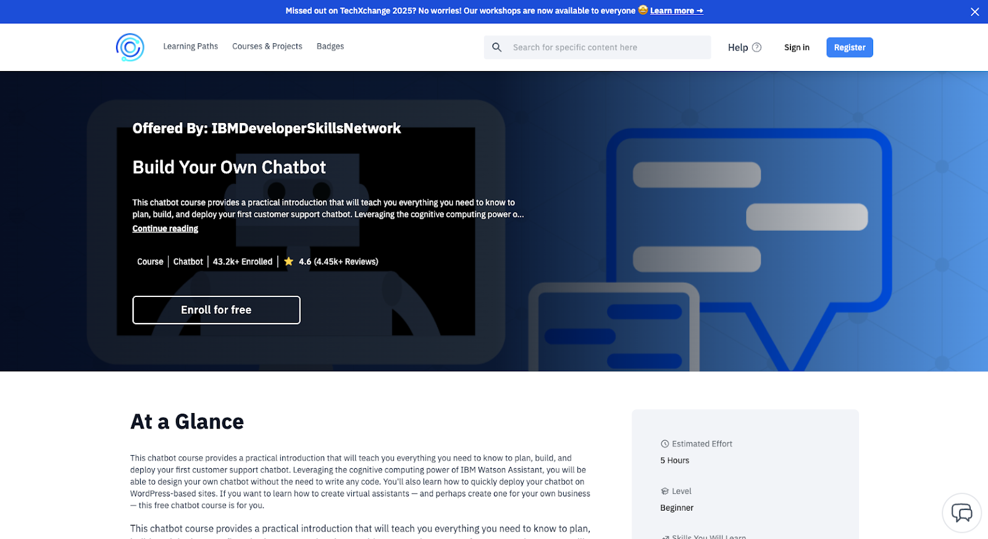Open the Help menu
The image size is (988, 539).
pyautogui.click(x=745, y=48)
